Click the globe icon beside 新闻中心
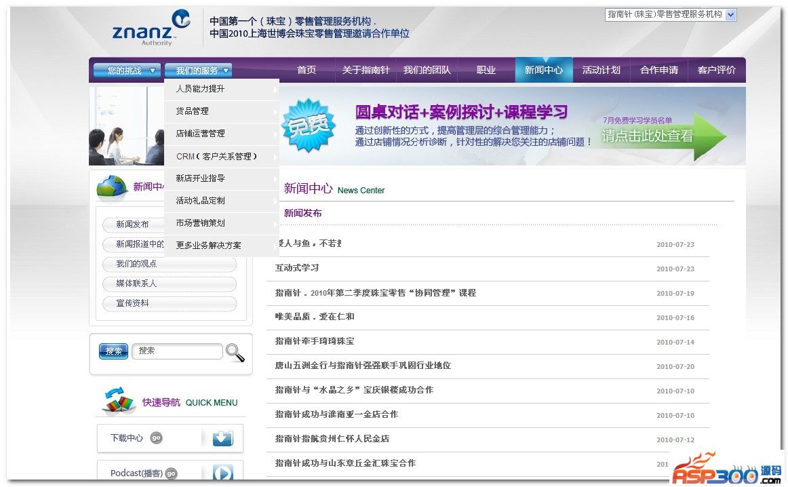 tap(112, 187)
